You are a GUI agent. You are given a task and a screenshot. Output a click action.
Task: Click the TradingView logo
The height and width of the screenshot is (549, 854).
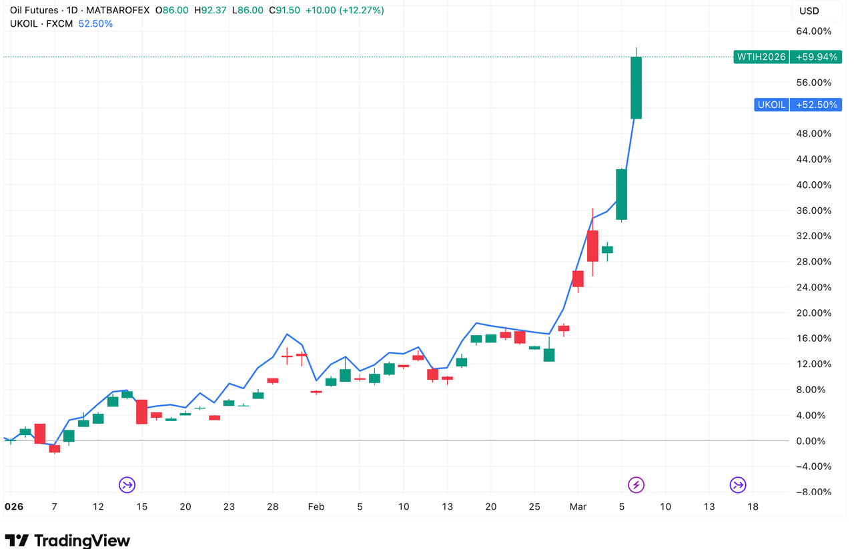(67, 540)
